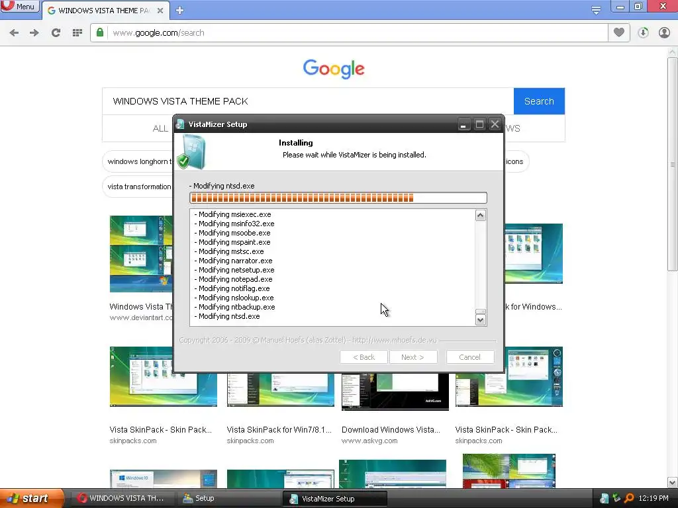
Task: Go back with the browser back arrow
Action: click(x=14, y=33)
